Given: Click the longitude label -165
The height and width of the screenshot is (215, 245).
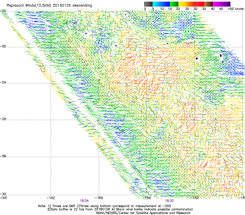Looking at the screenshot, I should point(3,198).
